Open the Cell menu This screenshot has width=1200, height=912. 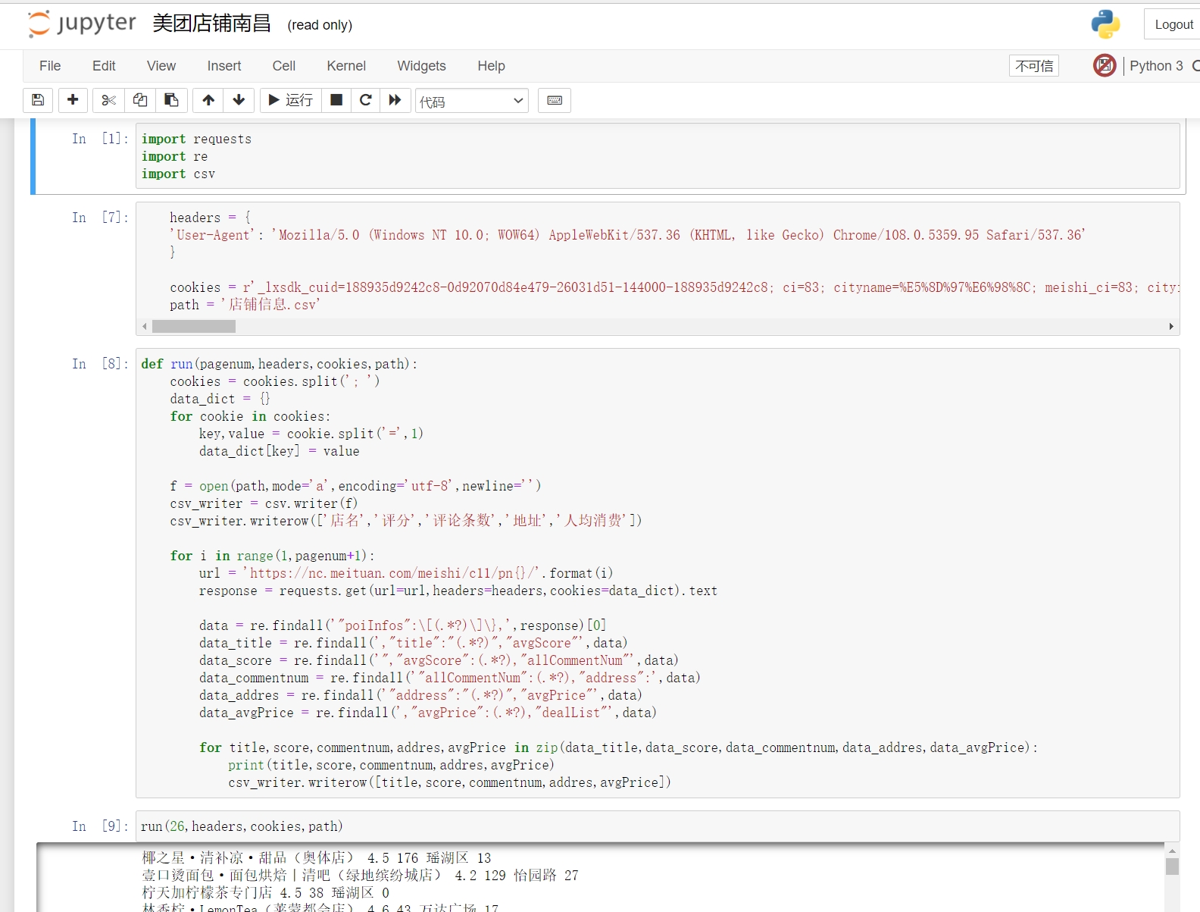coord(284,66)
